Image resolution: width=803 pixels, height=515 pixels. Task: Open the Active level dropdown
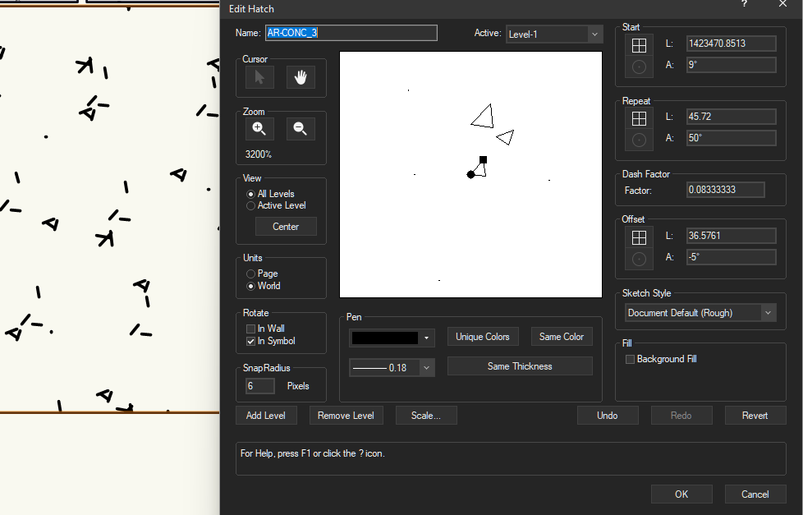pyautogui.click(x=554, y=34)
